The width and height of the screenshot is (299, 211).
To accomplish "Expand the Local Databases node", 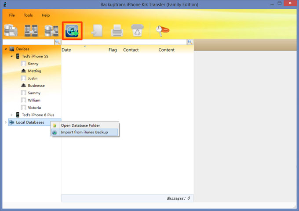I will pyautogui.click(x=6, y=122).
